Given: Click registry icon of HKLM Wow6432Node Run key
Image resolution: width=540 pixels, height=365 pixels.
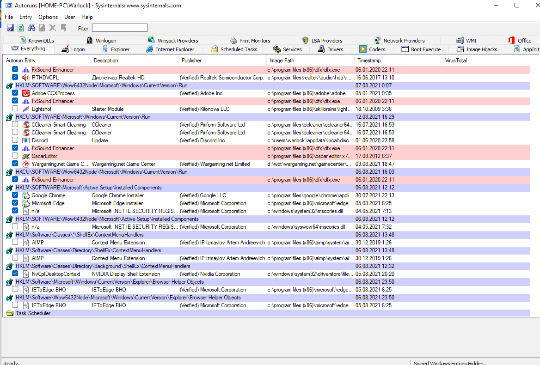Looking at the screenshot, I should point(10,85).
